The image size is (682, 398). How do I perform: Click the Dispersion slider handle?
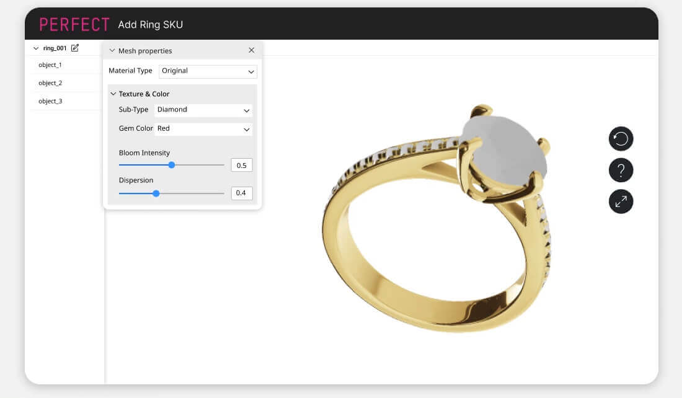(156, 193)
